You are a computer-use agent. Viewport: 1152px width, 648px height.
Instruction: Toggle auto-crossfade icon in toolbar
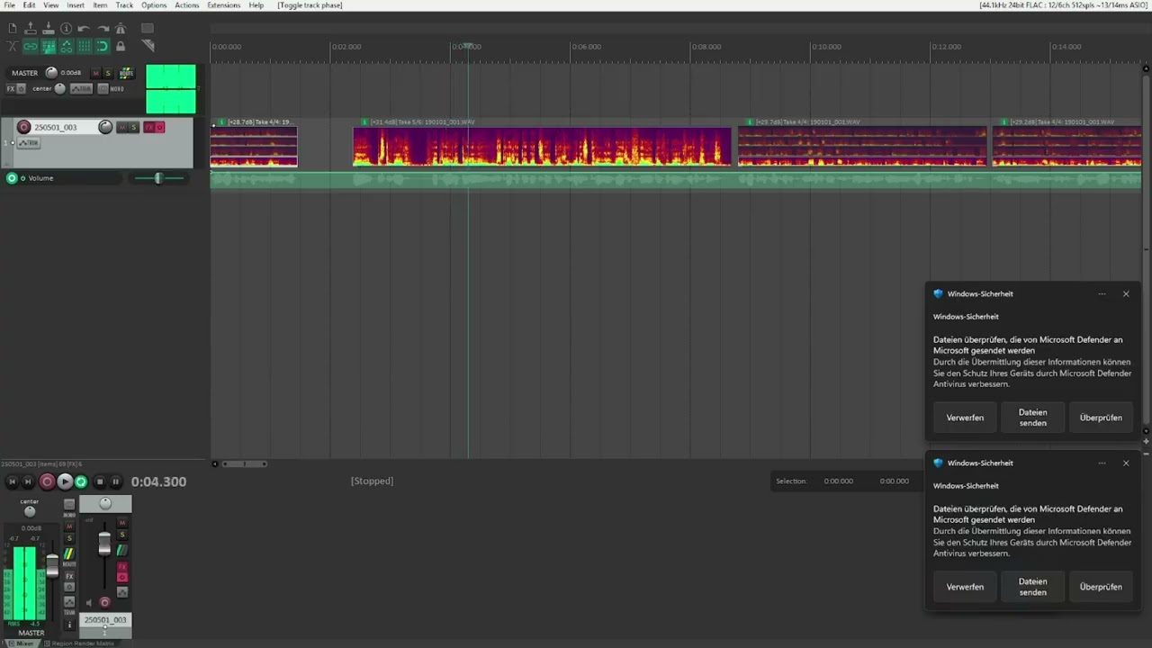pyautogui.click(x=13, y=46)
